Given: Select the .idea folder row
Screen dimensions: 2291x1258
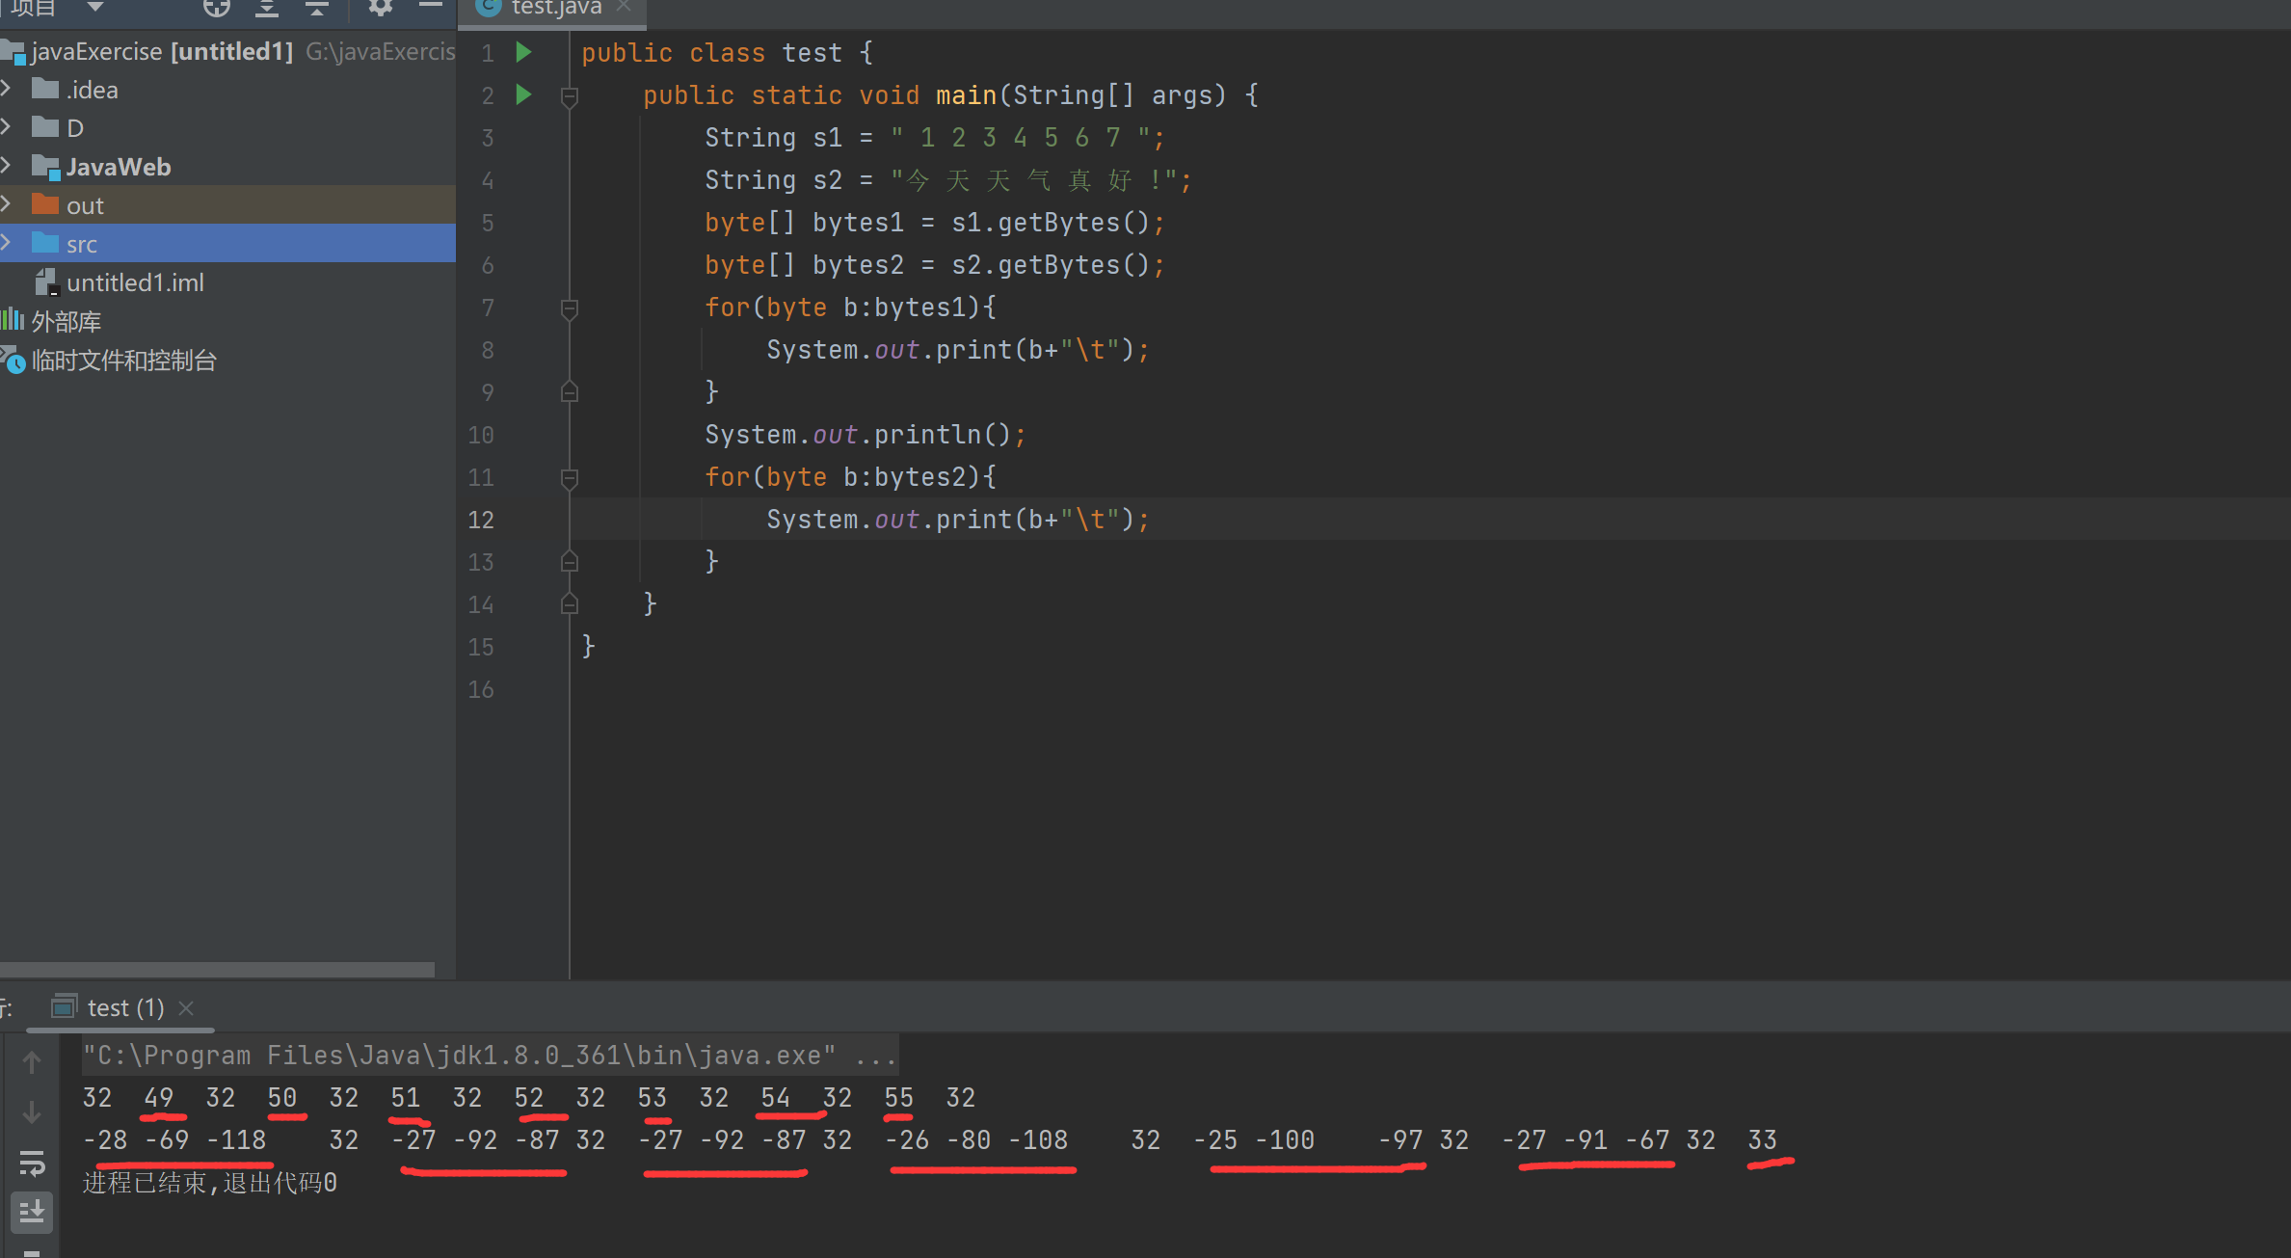Looking at the screenshot, I should [227, 90].
